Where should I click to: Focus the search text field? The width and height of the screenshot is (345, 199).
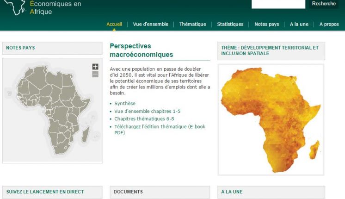(x=278, y=4)
